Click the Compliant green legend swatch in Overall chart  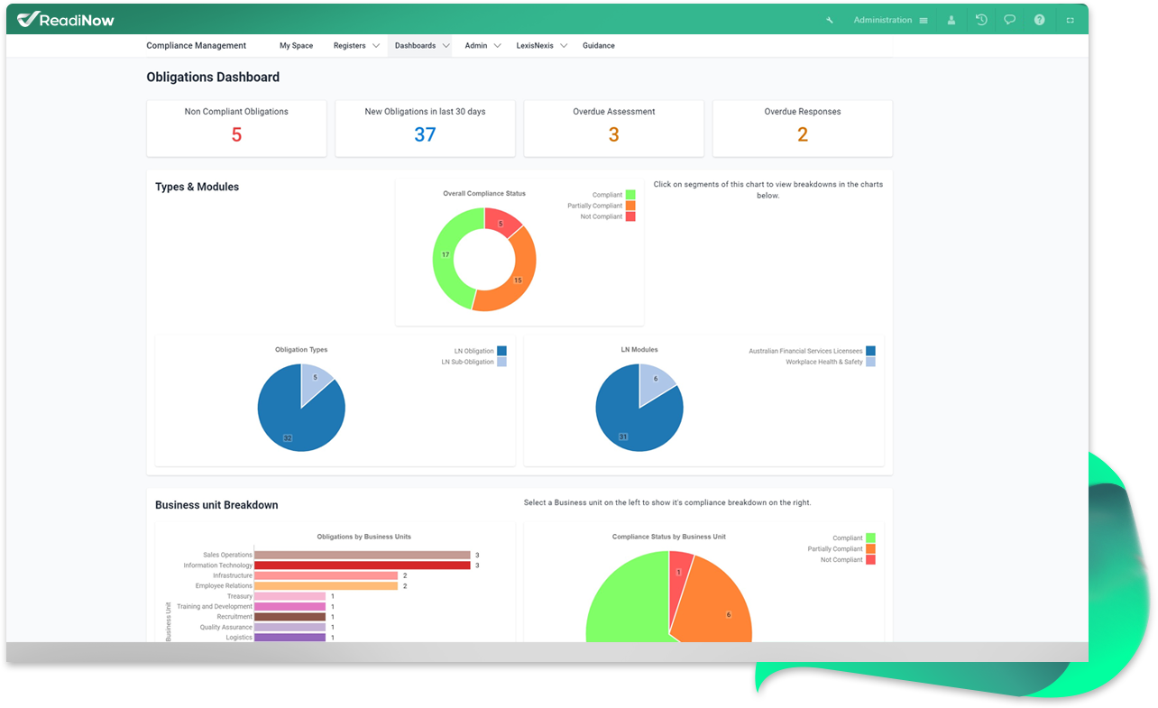[x=630, y=195]
